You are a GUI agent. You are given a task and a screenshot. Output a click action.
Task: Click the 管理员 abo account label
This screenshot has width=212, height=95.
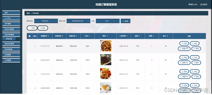coord(193,4)
